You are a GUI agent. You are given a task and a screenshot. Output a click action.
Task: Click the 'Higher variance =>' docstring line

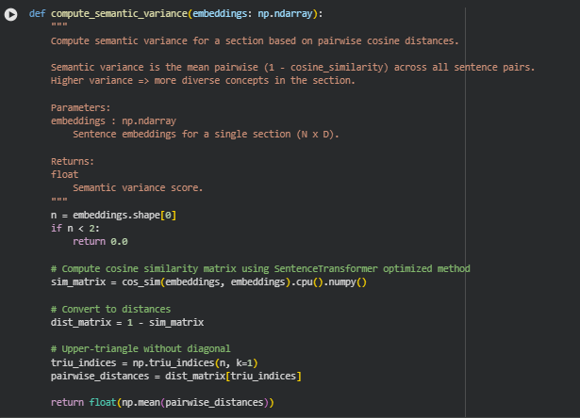[203, 81]
